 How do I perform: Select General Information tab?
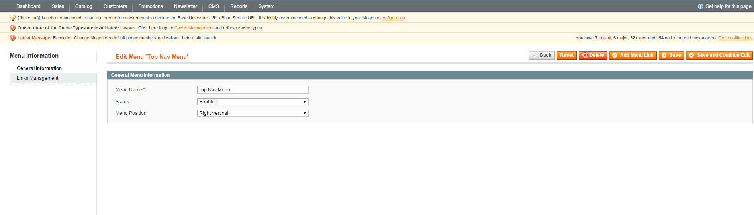tap(39, 68)
